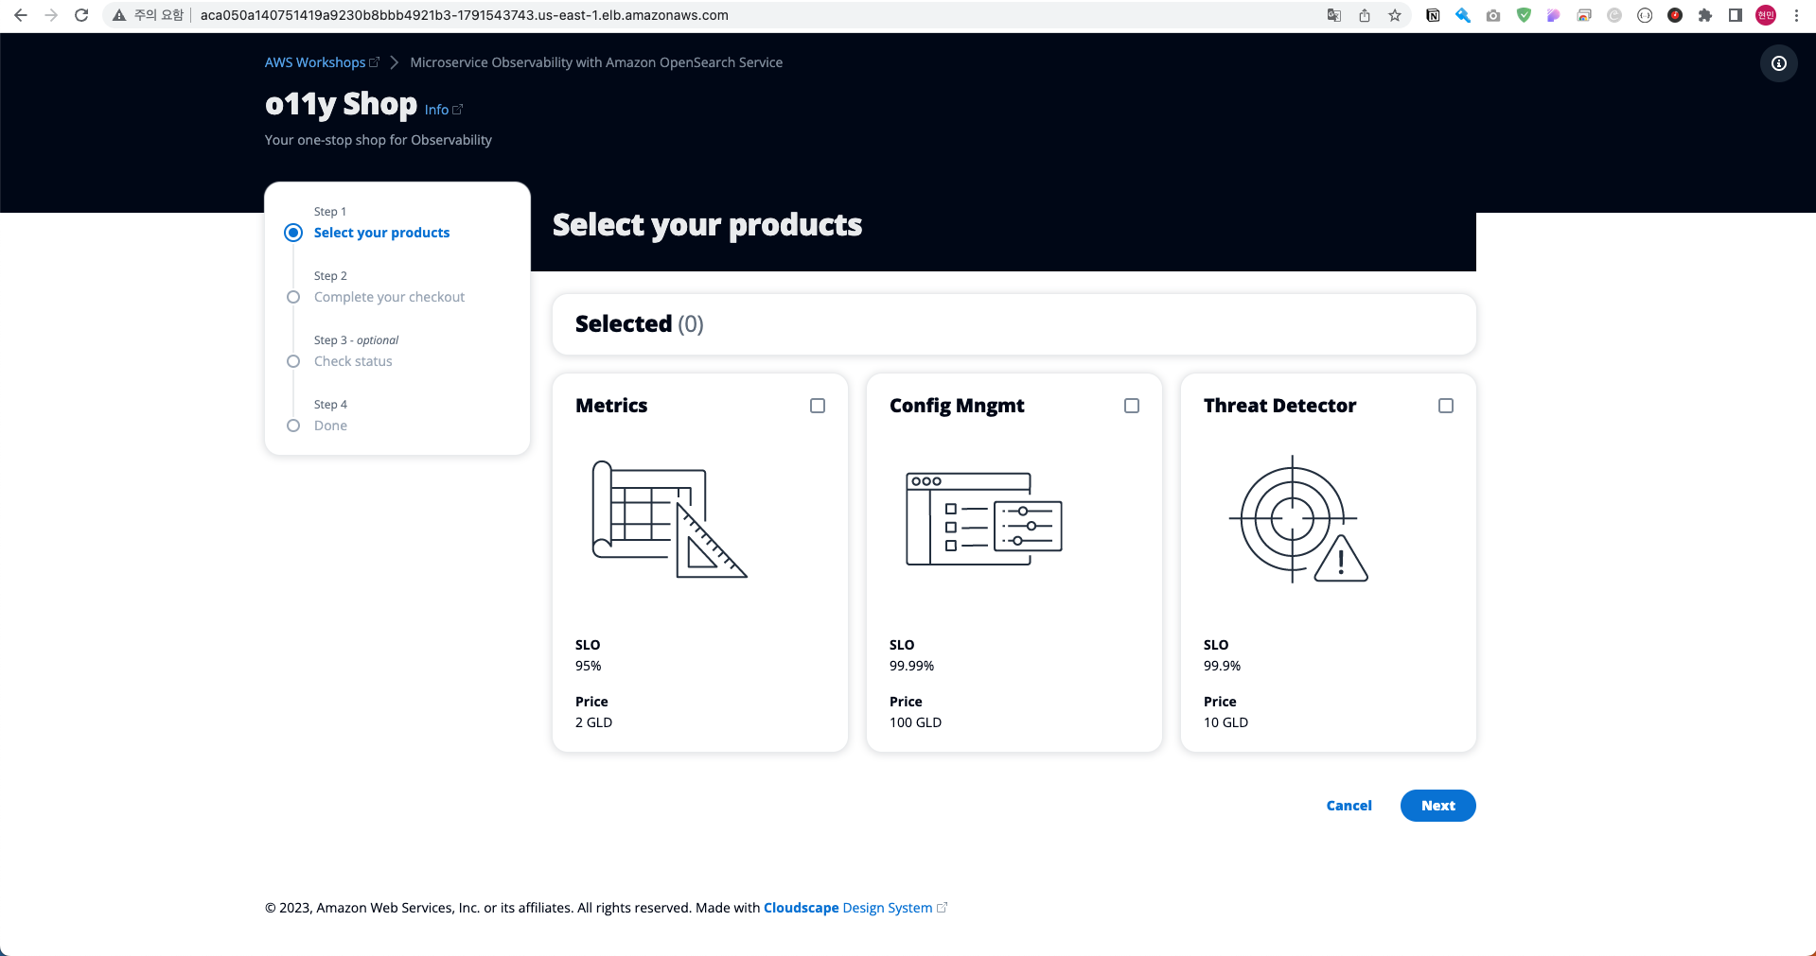Click the Step 2 circle marker
This screenshot has width=1816, height=956.
tap(293, 297)
